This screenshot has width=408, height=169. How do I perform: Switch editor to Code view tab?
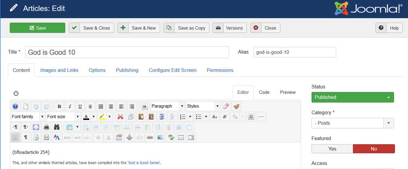[264, 92]
